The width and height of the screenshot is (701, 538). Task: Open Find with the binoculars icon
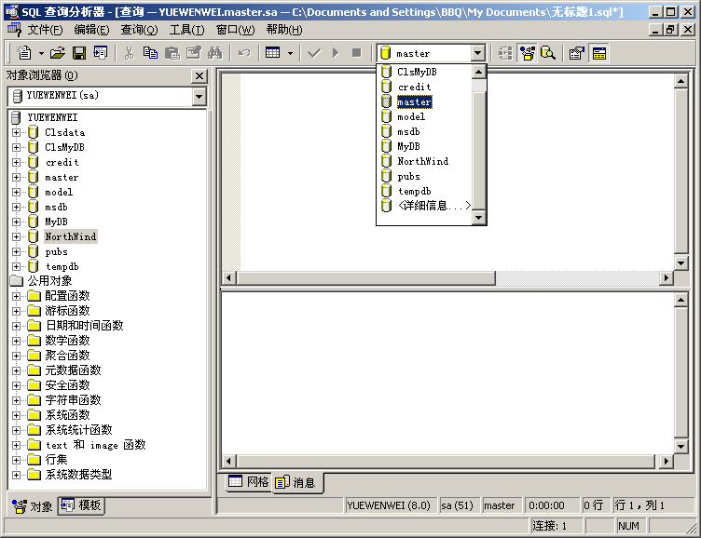[x=215, y=53]
